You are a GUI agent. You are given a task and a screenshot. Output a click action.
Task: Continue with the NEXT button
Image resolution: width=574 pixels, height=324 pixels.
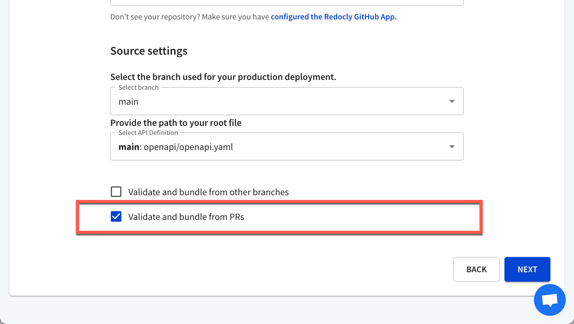pos(527,269)
